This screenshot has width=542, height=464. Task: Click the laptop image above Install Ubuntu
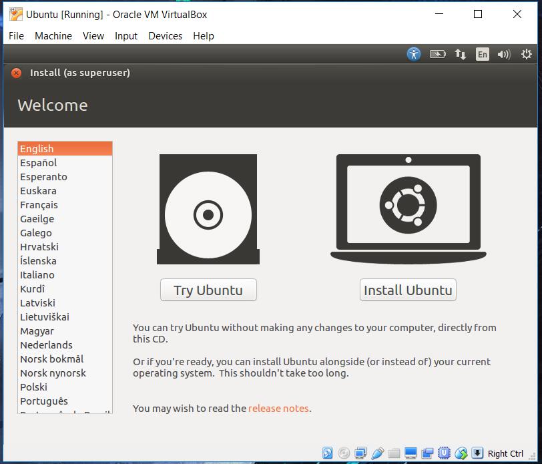click(409, 209)
